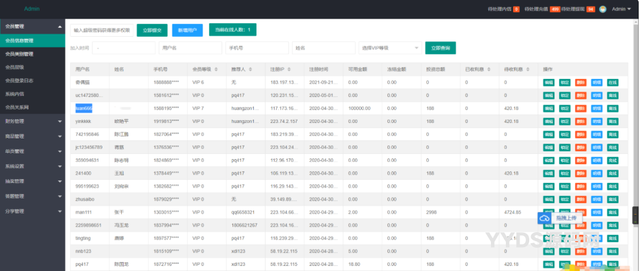This screenshot has width=640, height=271.
Task: Click the 待处理内信 badge showing 0
Action: click(x=516, y=9)
